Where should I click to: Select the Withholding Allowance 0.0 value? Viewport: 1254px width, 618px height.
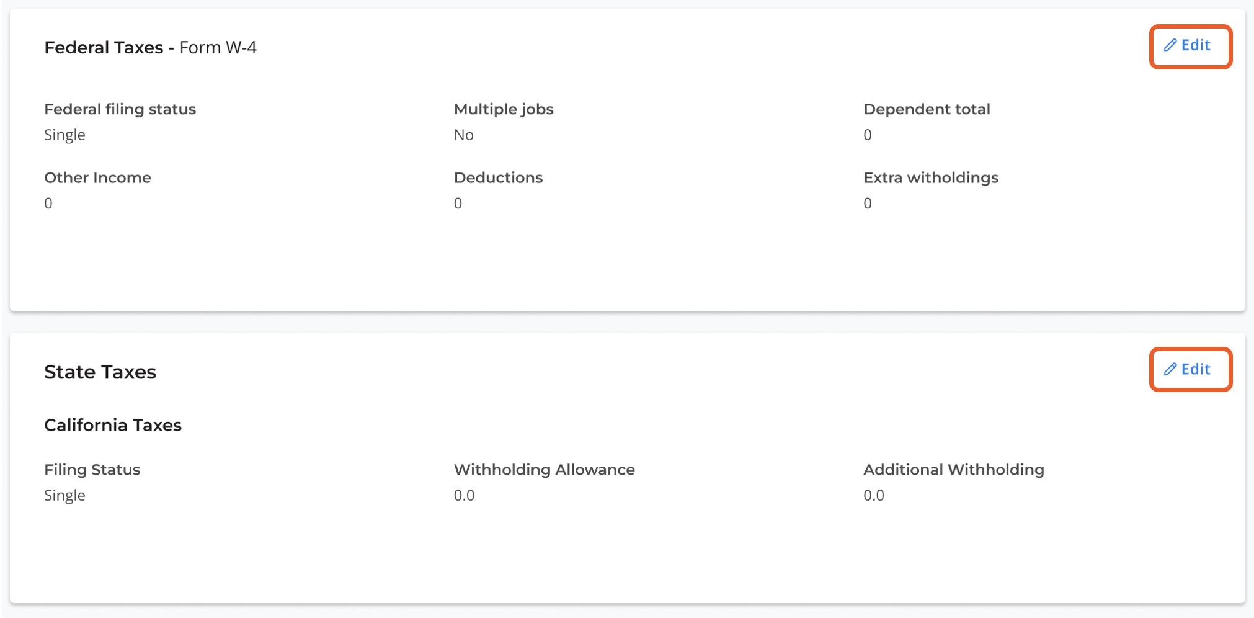pos(464,495)
